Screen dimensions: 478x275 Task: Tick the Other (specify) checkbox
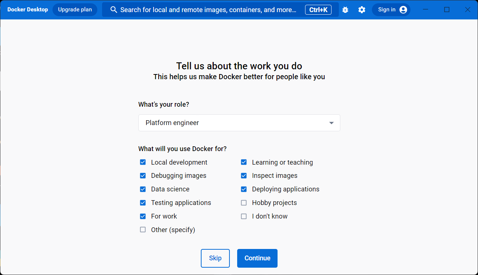click(x=143, y=230)
